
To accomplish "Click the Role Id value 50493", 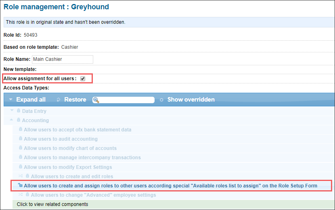I will click(x=31, y=35).
